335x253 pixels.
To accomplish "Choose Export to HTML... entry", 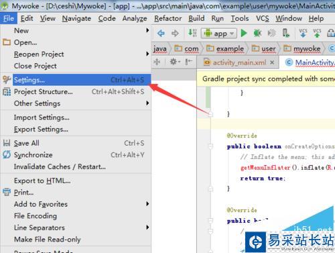I will coord(76,181).
